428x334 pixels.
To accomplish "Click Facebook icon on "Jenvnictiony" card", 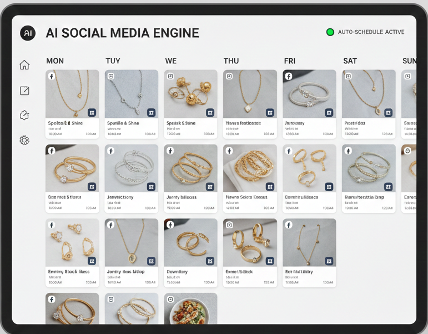I will click(111, 151).
